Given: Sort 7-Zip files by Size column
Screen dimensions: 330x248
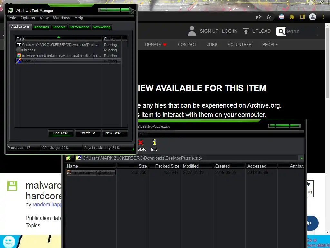Looking at the screenshot, I should pyautogui.click(x=132, y=166).
